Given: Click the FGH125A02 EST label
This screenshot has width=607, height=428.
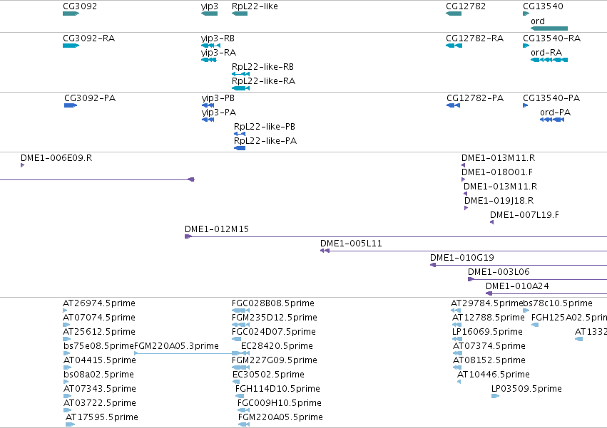Looking at the screenshot, I should point(569,318).
